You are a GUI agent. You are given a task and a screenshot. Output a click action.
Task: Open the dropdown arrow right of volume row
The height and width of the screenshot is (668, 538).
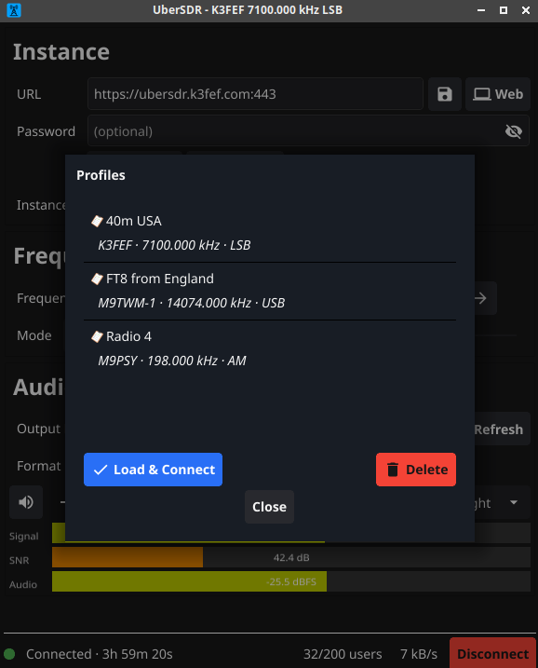[514, 502]
